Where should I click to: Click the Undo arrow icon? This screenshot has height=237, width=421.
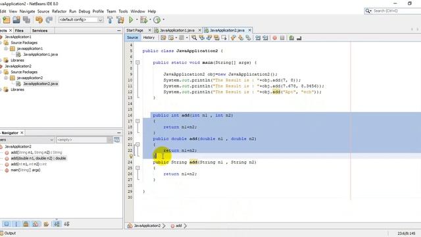(39, 20)
